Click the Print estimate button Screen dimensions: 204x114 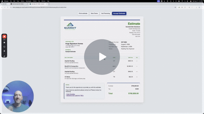(x=83, y=13)
